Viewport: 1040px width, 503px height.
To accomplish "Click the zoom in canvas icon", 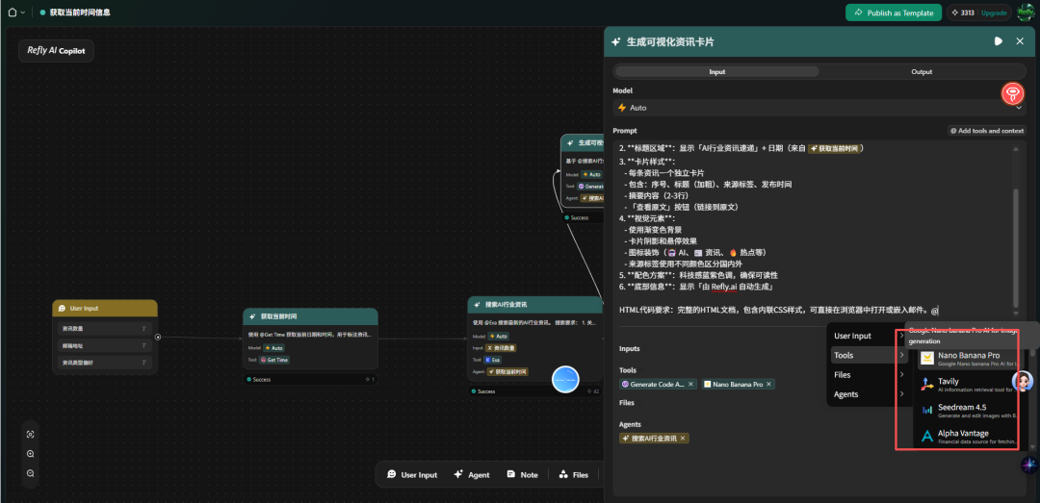I will [31, 454].
